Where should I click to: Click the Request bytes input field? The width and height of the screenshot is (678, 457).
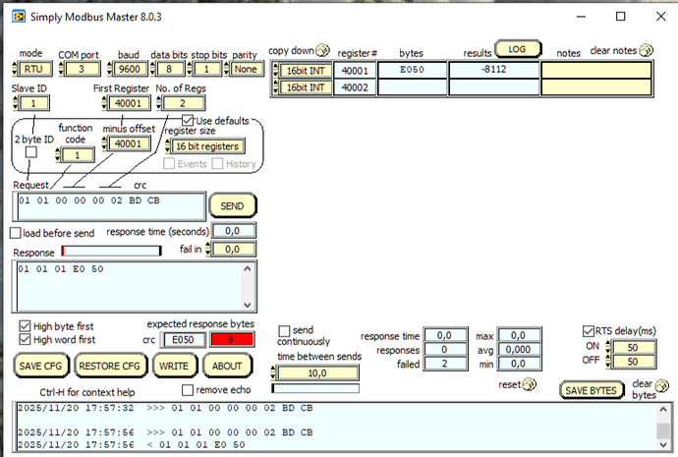tap(108, 205)
